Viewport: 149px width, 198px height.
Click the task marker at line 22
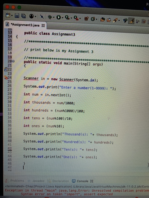tap(6, 69)
